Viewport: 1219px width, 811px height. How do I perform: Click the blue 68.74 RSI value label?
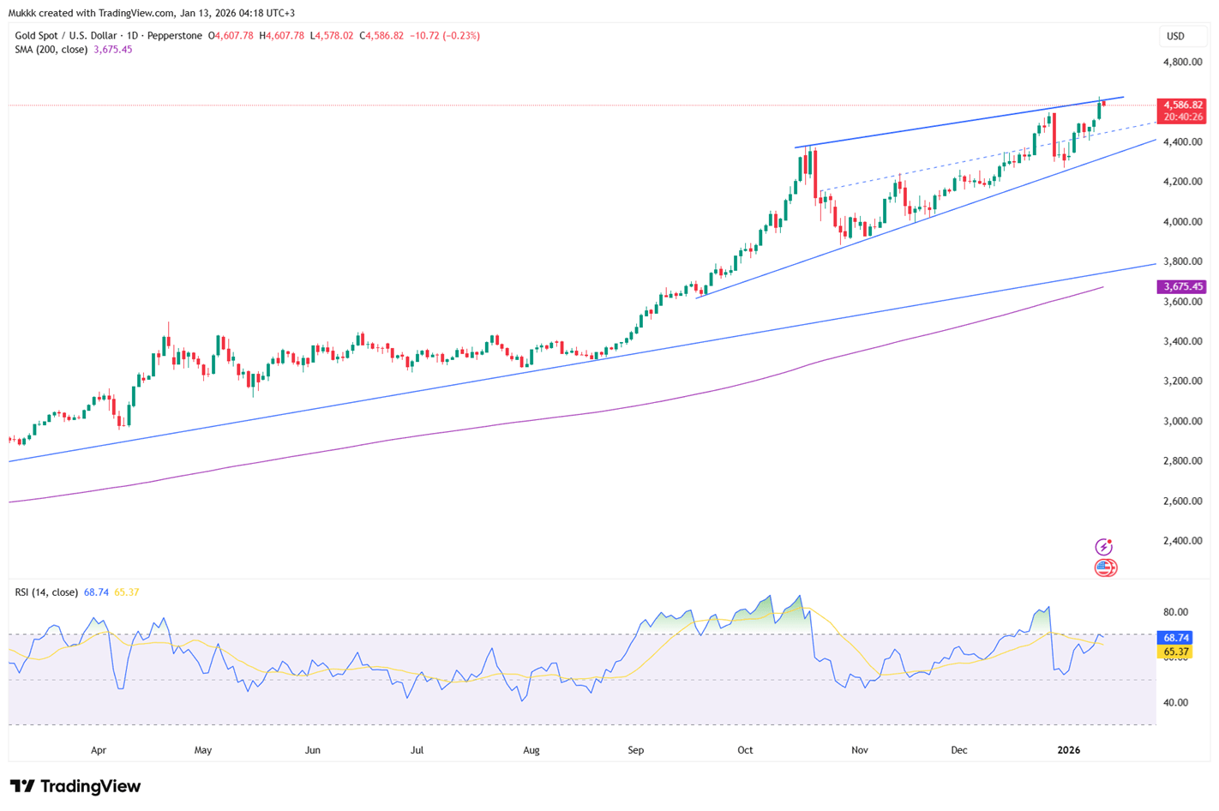click(1175, 638)
